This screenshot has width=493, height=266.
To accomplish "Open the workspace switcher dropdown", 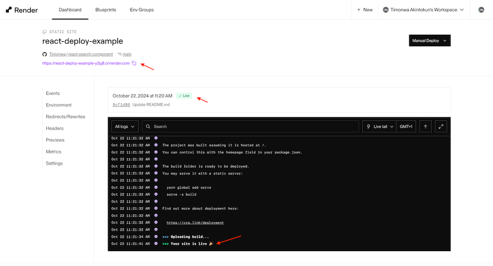I will [423, 10].
